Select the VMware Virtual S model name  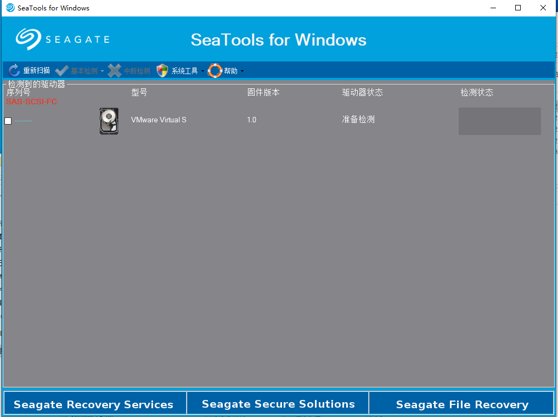point(159,120)
